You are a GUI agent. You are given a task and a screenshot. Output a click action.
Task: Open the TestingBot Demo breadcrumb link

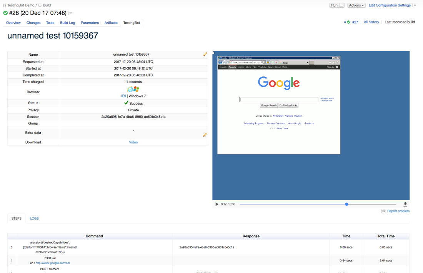(x=21, y=5)
